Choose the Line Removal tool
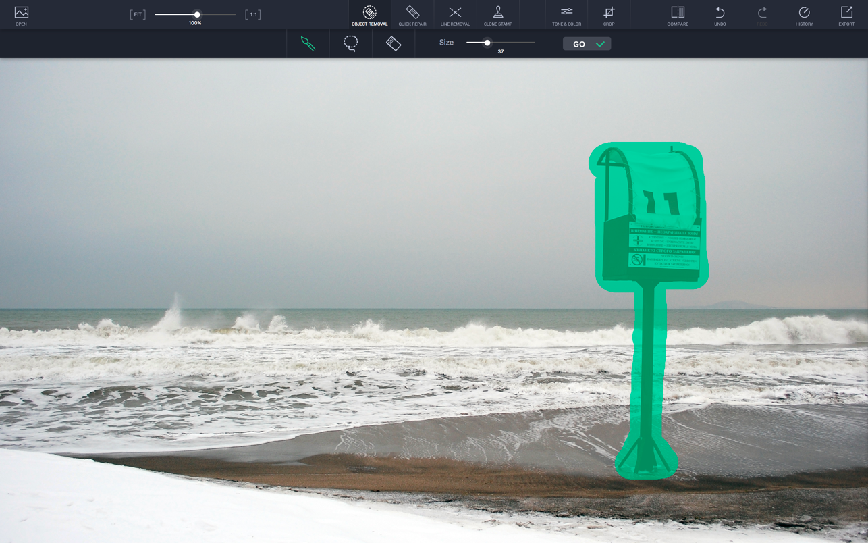Viewport: 868px width, 543px height. pos(455,15)
